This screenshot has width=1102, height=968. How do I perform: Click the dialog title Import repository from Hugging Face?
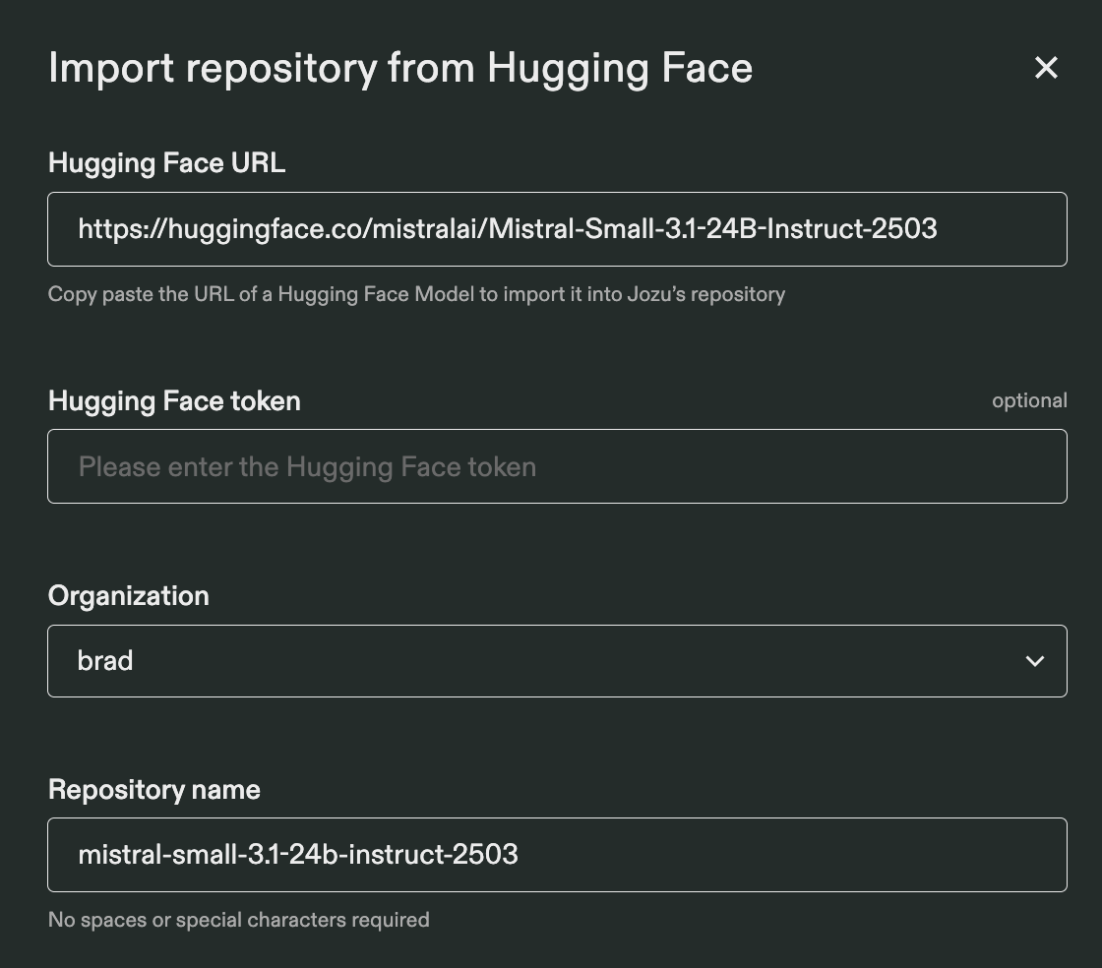pos(400,68)
